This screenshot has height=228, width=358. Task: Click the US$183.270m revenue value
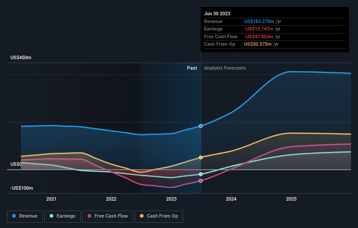coord(259,21)
